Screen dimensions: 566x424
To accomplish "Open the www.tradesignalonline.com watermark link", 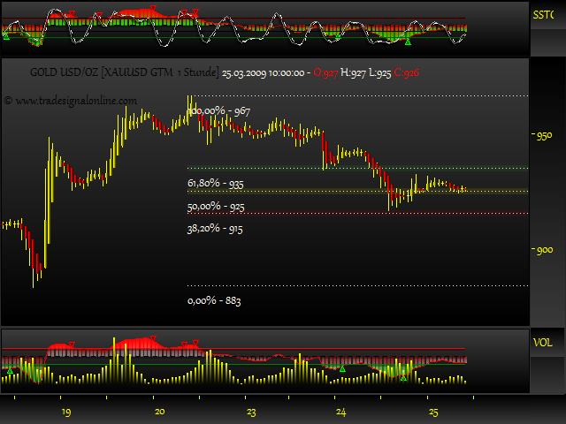I will click(71, 101).
